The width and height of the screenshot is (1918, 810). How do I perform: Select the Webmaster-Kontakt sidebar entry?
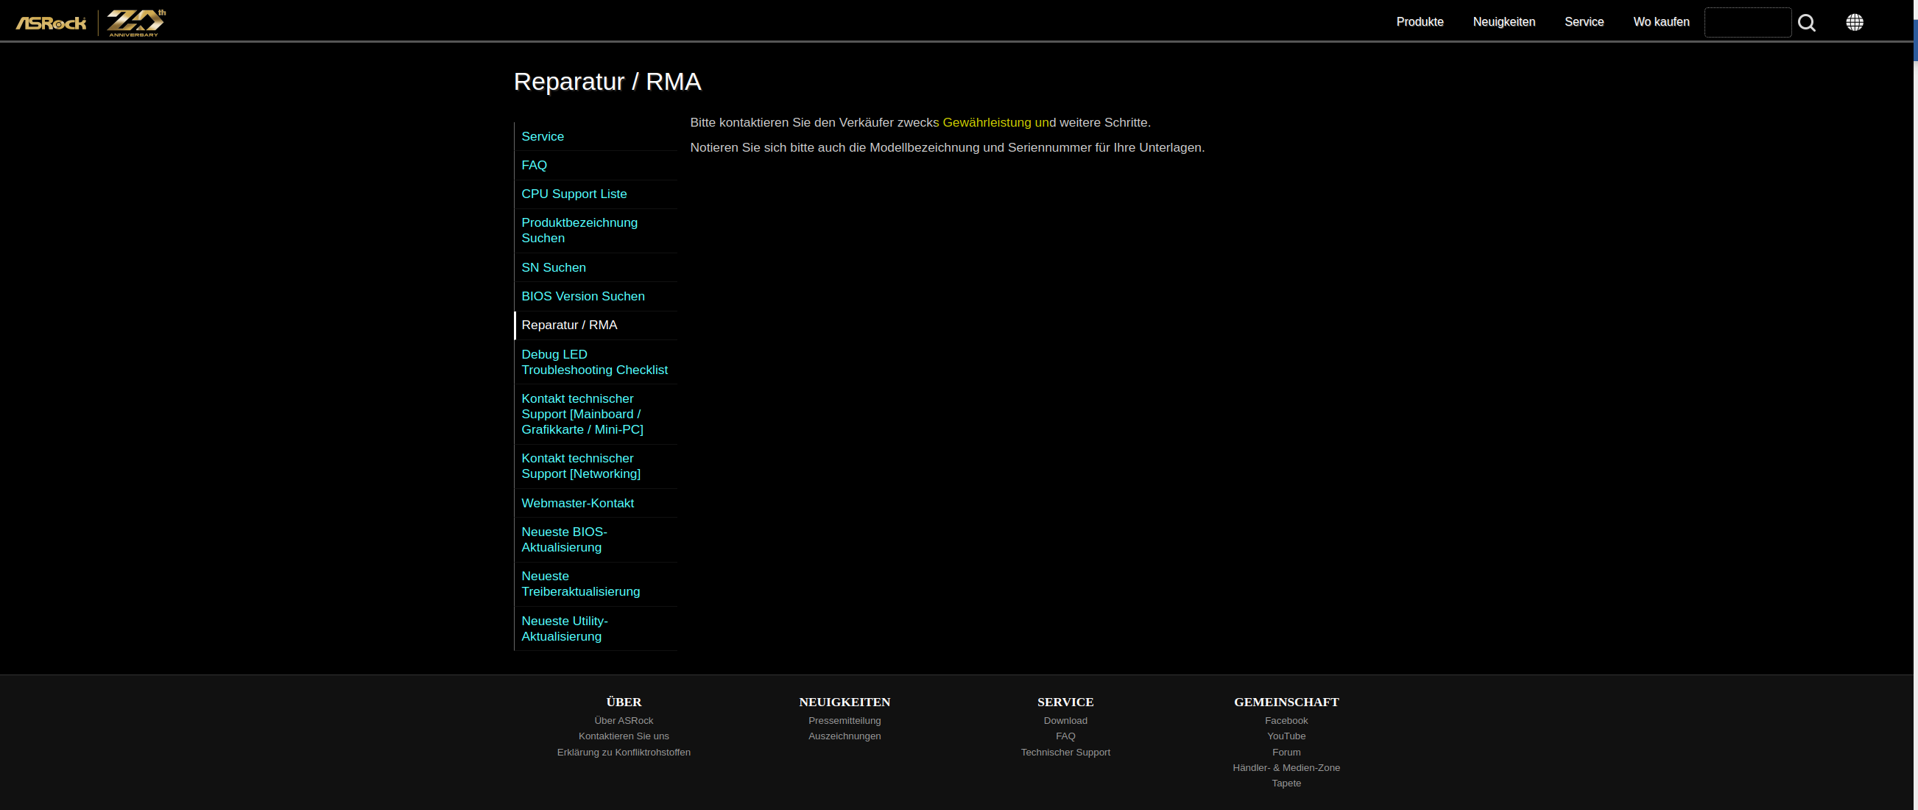[577, 503]
